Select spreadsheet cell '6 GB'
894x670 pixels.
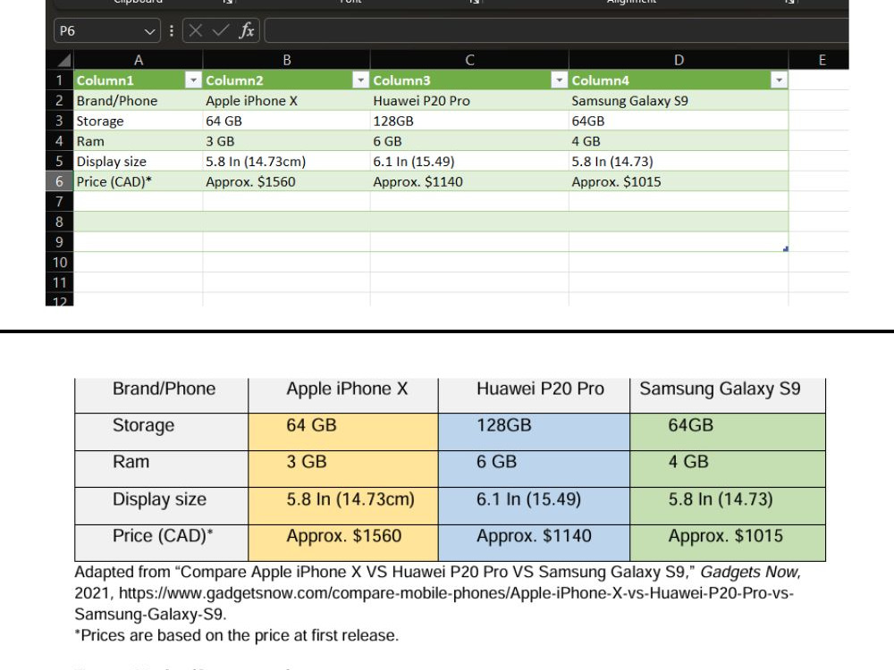tap(469, 141)
